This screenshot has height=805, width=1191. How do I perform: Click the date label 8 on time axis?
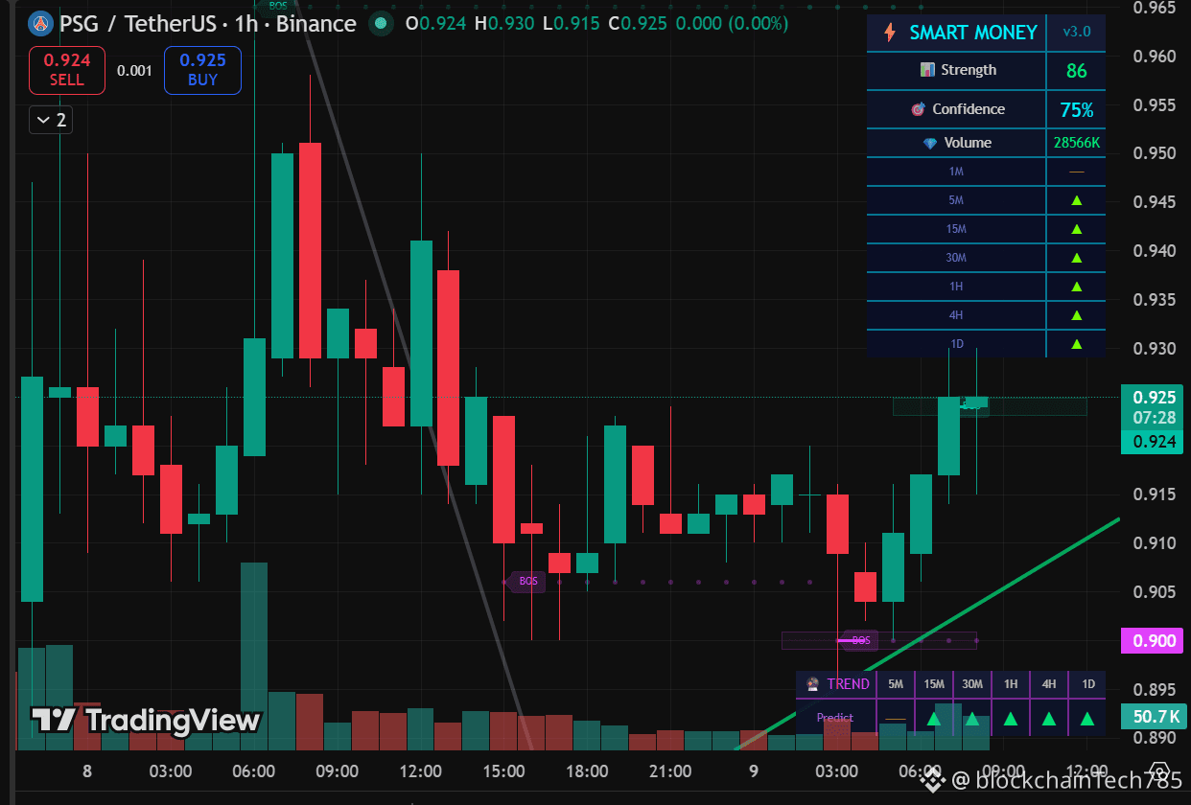click(x=87, y=771)
